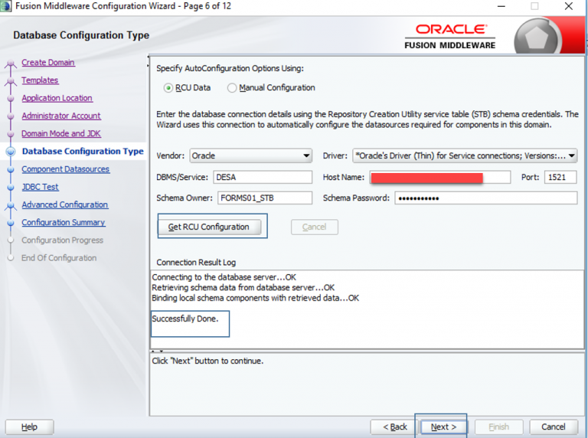This screenshot has width=588, height=438.
Task: Click 'Connecting to the database server...OK' line
Action: pos(224,277)
